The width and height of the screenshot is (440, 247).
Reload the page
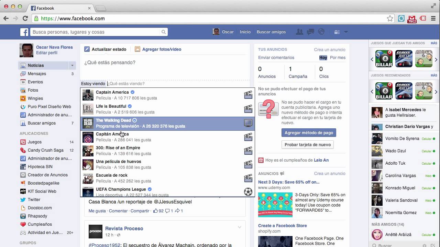tap(25, 19)
